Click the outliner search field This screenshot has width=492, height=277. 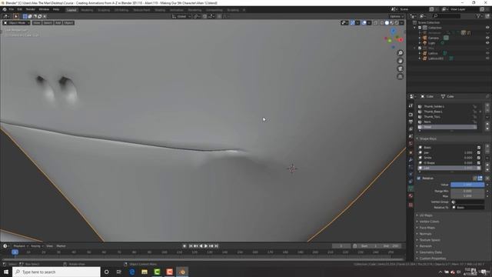pyautogui.click(x=447, y=16)
